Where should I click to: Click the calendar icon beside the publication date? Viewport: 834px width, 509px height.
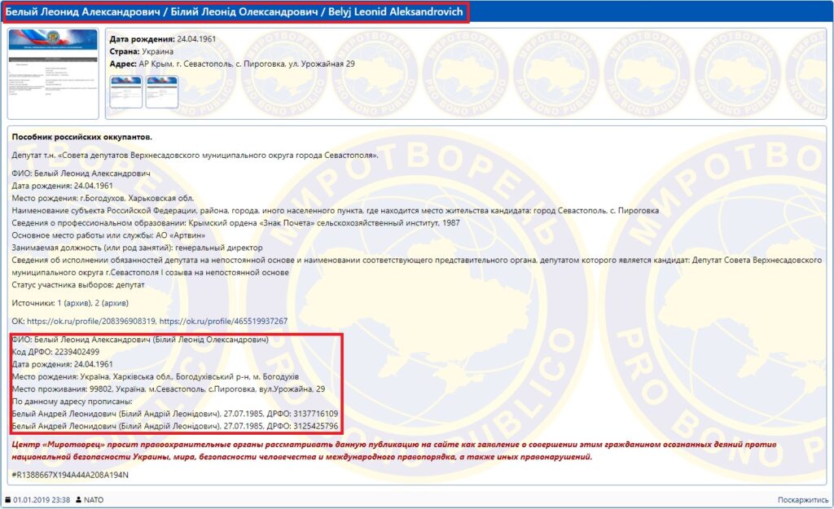coord(8,499)
